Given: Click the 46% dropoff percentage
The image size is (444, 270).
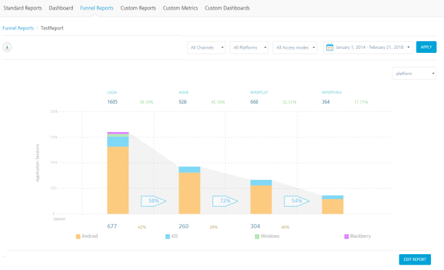Looking at the screenshot, I should pos(285,227).
